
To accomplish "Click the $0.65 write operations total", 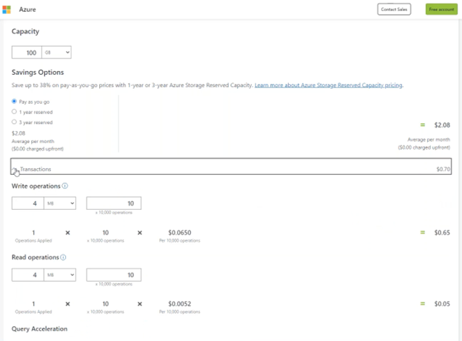I will (442, 233).
